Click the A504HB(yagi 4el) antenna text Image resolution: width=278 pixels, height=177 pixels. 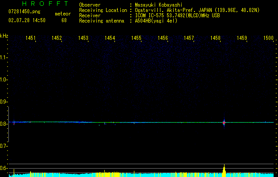pos(156,21)
